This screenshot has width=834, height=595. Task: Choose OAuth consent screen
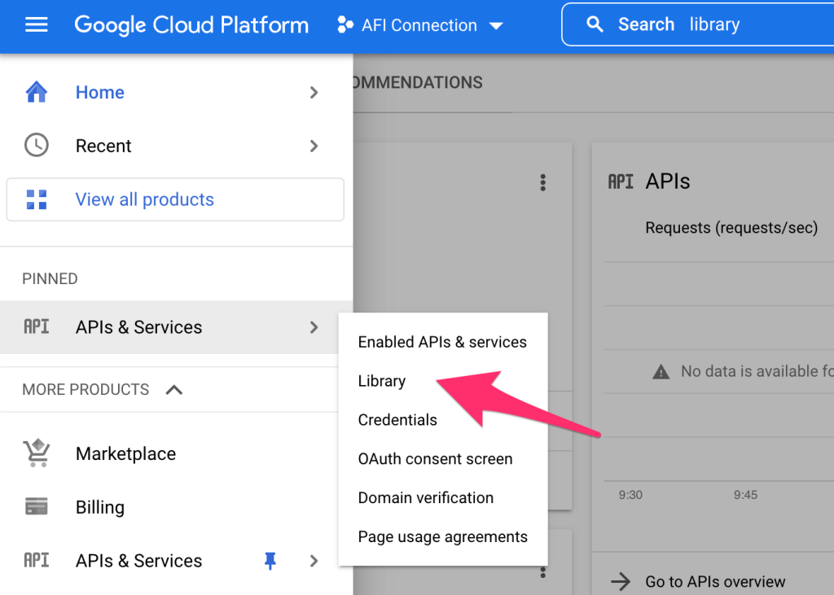pos(435,458)
